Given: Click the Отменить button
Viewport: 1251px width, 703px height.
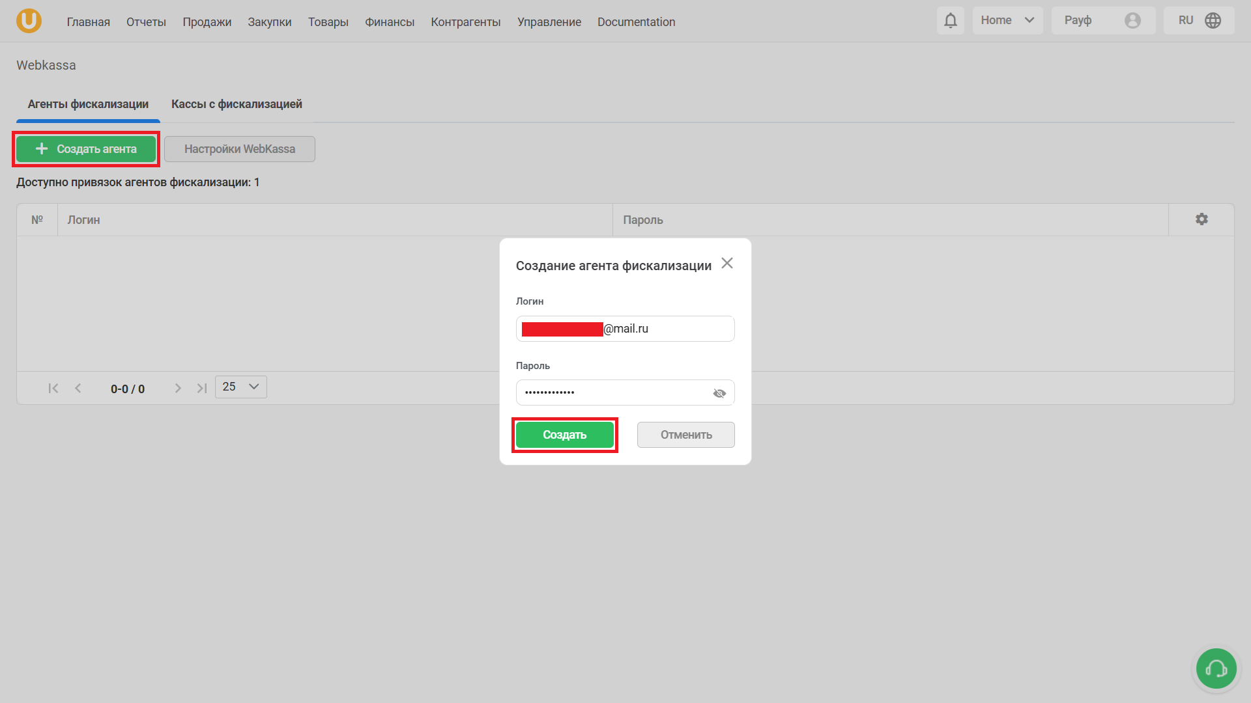Looking at the screenshot, I should [x=685, y=435].
